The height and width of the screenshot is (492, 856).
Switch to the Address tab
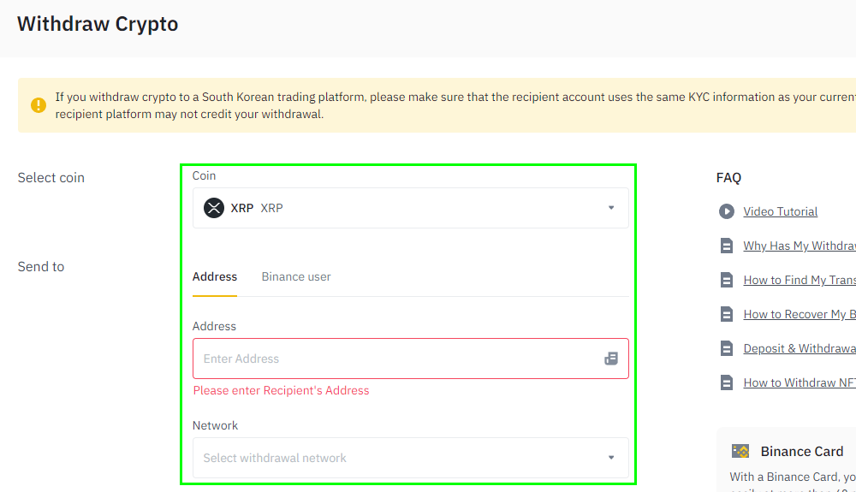click(215, 276)
